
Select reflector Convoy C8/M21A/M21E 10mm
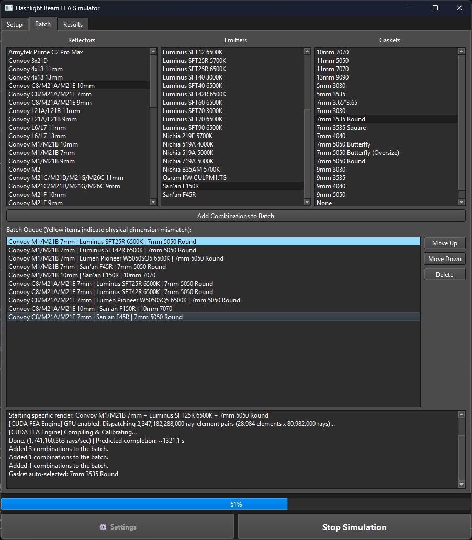click(78, 86)
